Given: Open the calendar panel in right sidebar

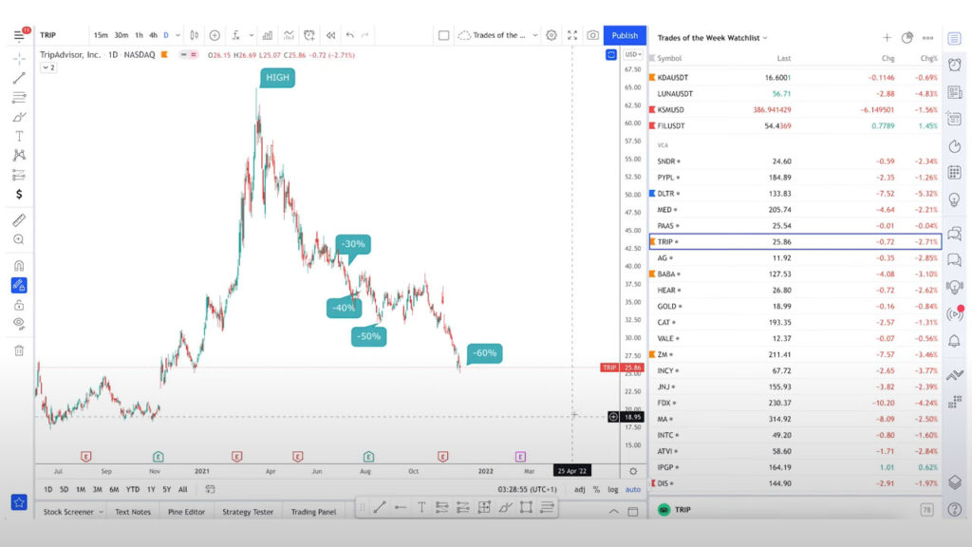Looking at the screenshot, I should click(955, 172).
